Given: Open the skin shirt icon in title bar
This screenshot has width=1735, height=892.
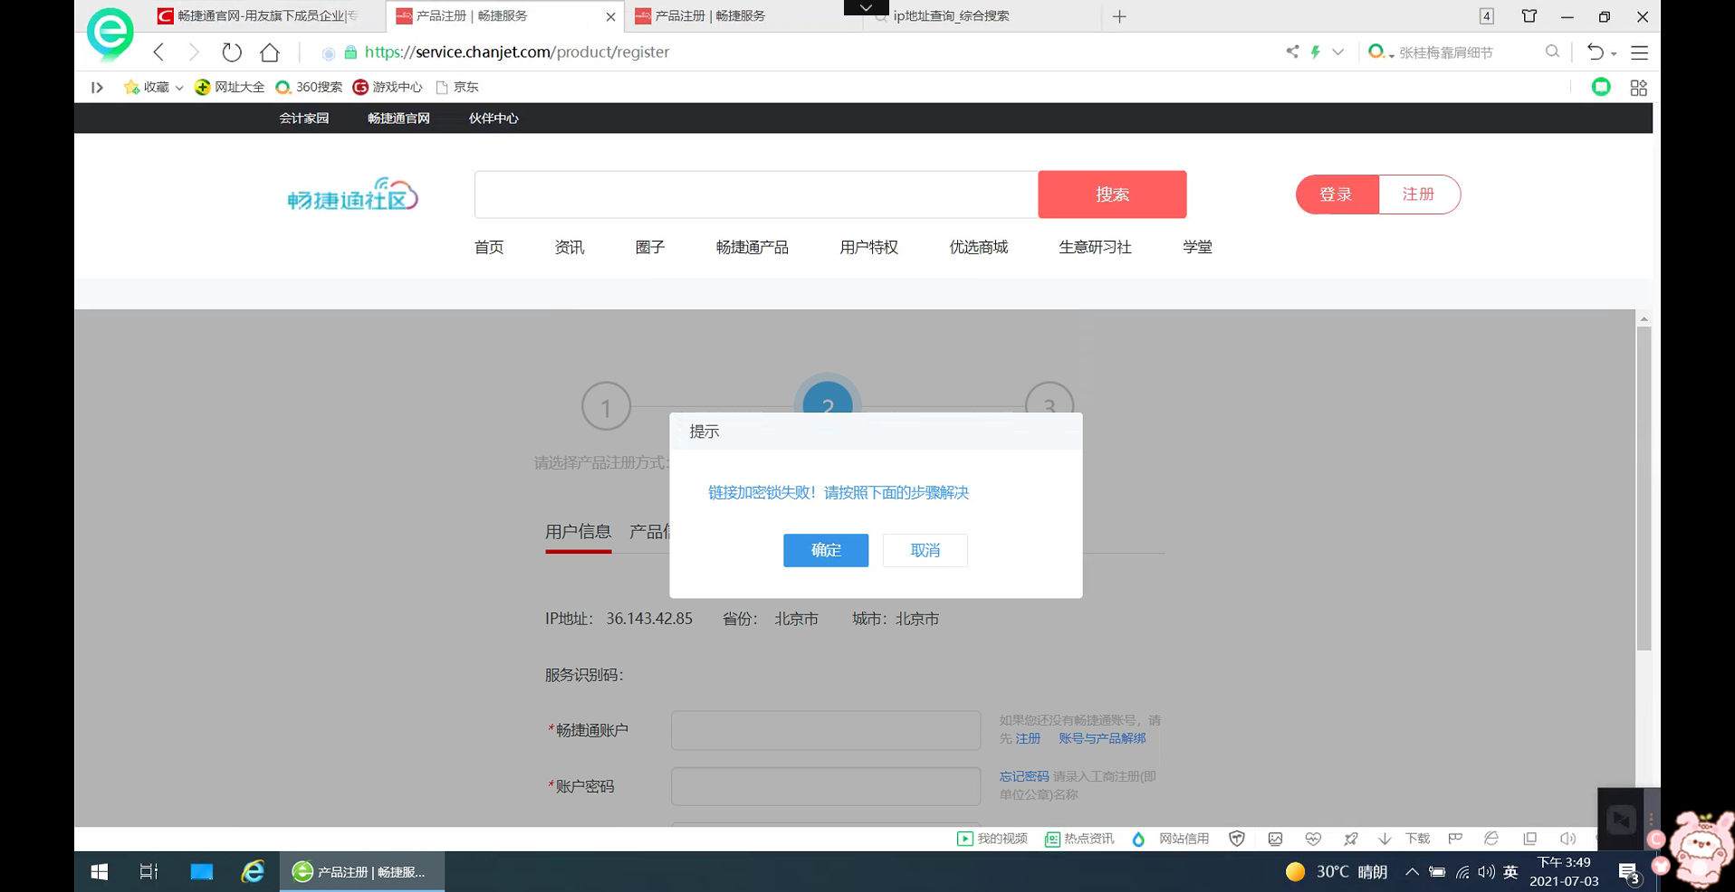Looking at the screenshot, I should click(1529, 15).
